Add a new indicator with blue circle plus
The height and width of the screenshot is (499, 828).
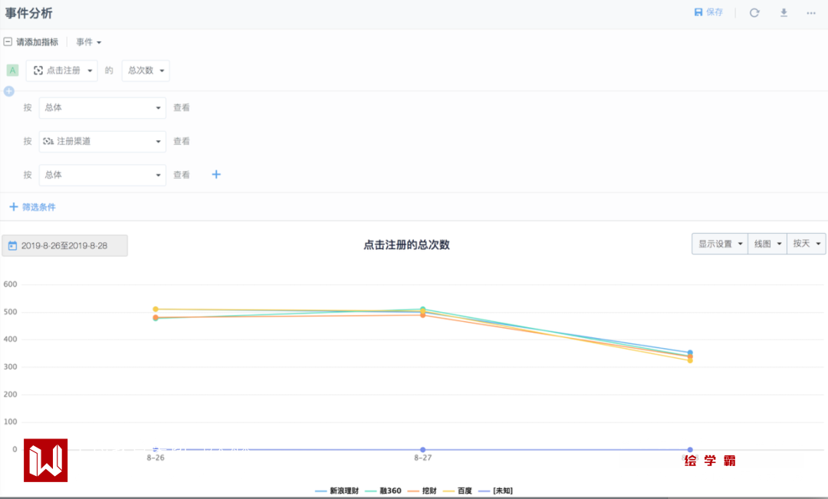tap(9, 91)
